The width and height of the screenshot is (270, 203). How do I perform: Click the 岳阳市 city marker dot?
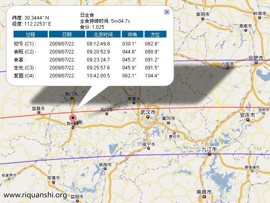point(105,169)
